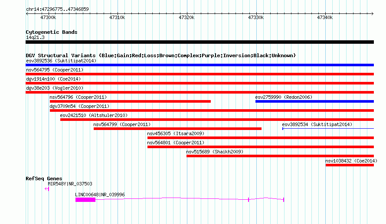Click the RefSeq Genes track title
Image resolution: width=386 pixels, height=224 pixels.
[44, 179]
